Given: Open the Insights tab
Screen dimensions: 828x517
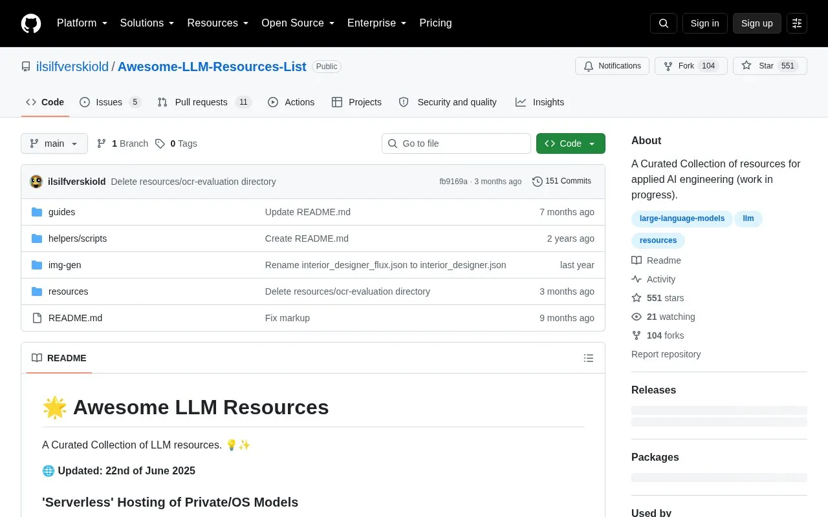Looking at the screenshot, I should [540, 102].
